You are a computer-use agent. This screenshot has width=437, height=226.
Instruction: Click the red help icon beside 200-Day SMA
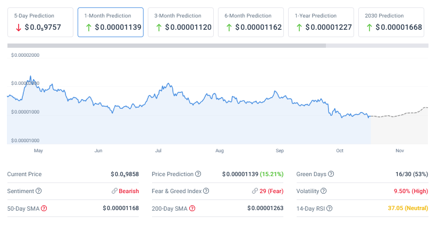(x=192, y=208)
